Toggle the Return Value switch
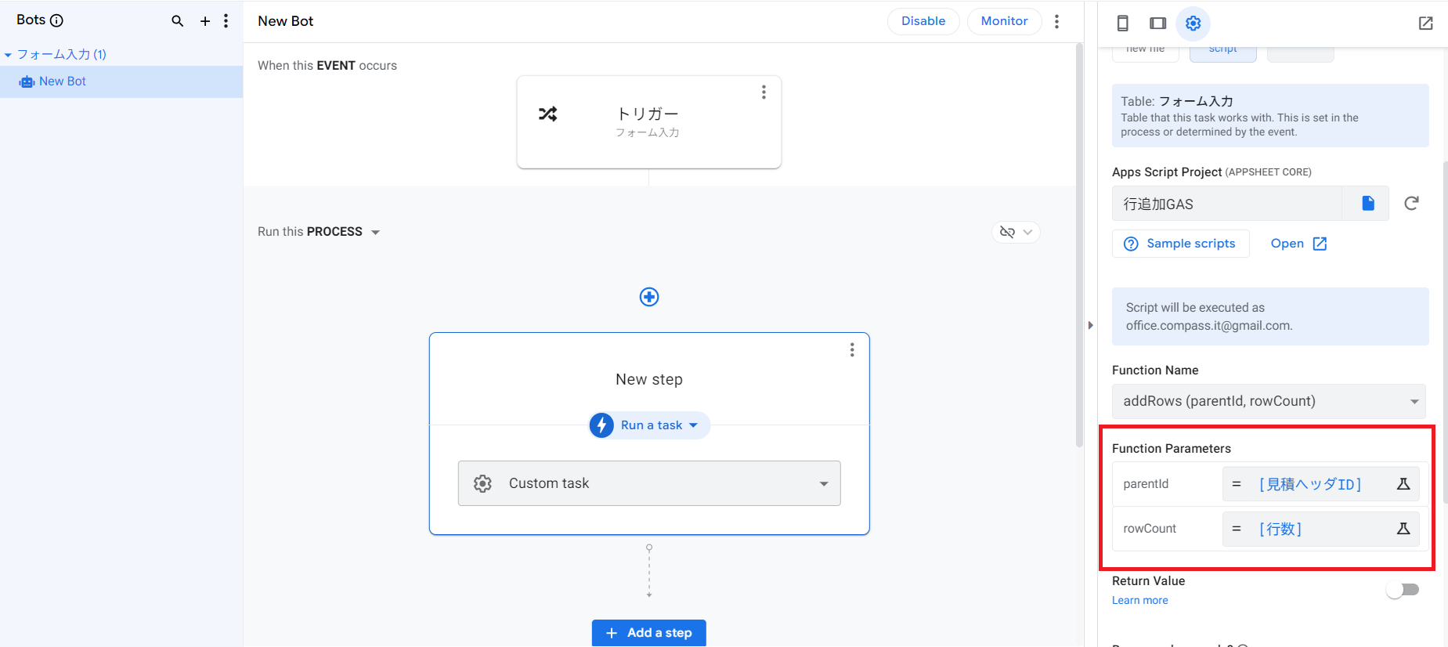Viewport: 1448px width, 647px height. point(1403,590)
